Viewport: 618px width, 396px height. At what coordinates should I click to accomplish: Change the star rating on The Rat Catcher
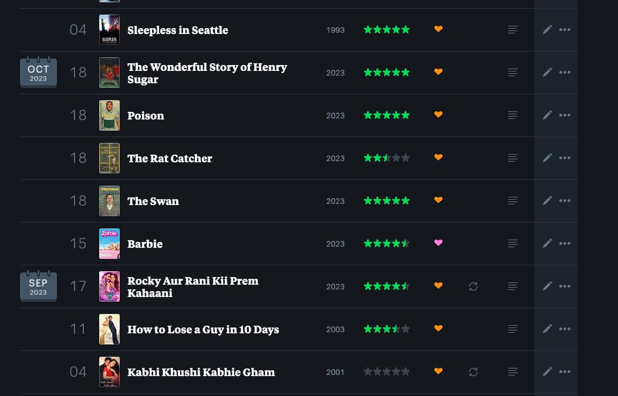pos(387,157)
